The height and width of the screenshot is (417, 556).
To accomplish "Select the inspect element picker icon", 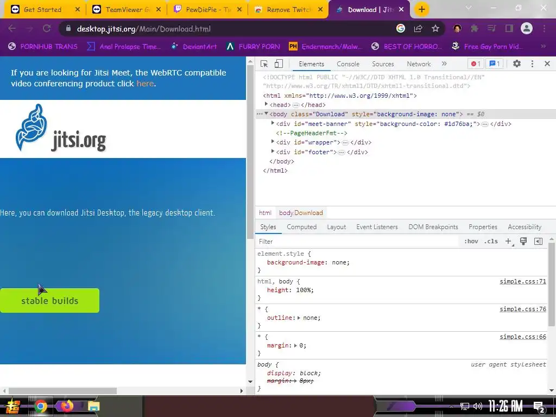I will [264, 64].
